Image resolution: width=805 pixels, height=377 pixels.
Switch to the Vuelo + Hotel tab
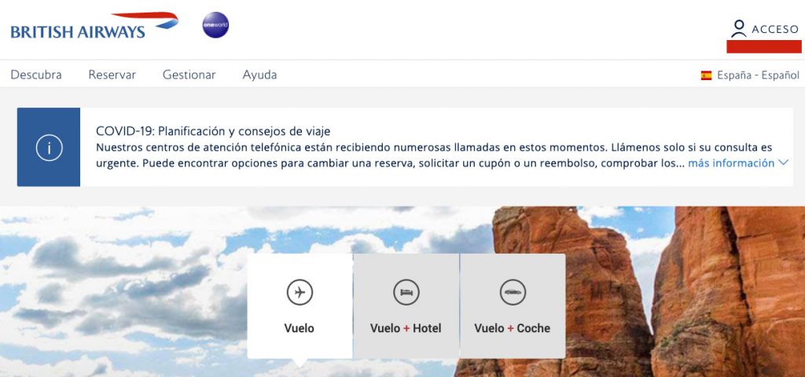[406, 306]
